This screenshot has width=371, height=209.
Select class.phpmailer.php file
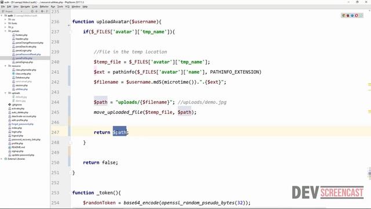pos(24,70)
